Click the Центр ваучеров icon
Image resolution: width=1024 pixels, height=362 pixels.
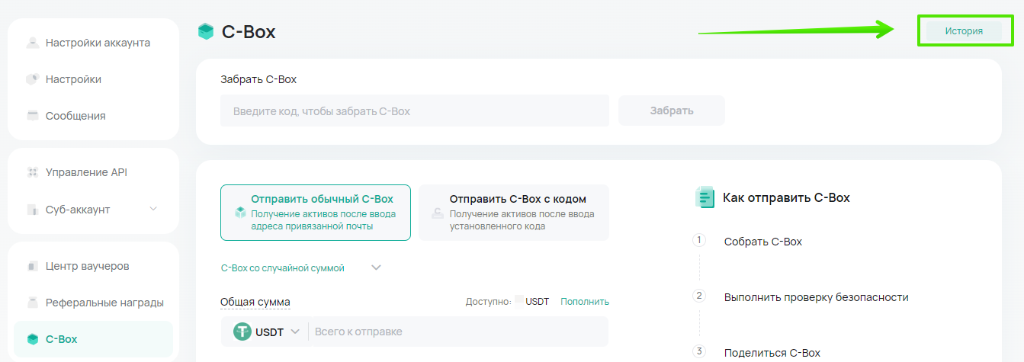pyautogui.click(x=32, y=266)
